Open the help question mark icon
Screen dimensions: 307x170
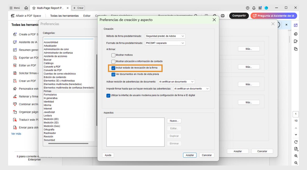[248, 8]
